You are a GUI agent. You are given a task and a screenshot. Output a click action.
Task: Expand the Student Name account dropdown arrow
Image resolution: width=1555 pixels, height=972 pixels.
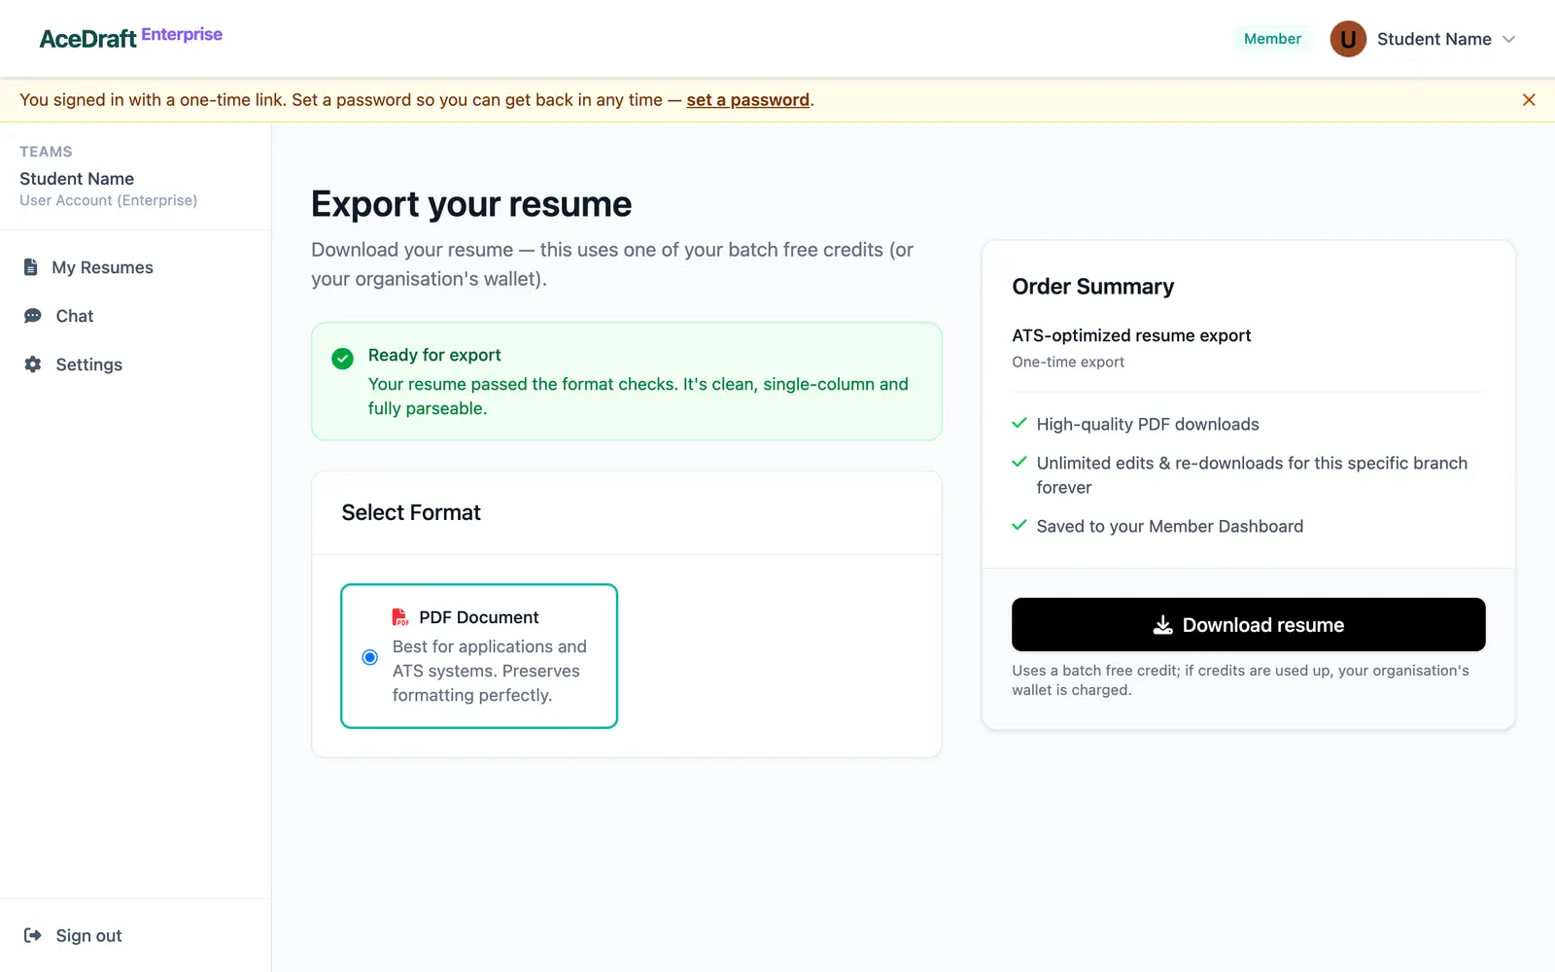coord(1508,39)
